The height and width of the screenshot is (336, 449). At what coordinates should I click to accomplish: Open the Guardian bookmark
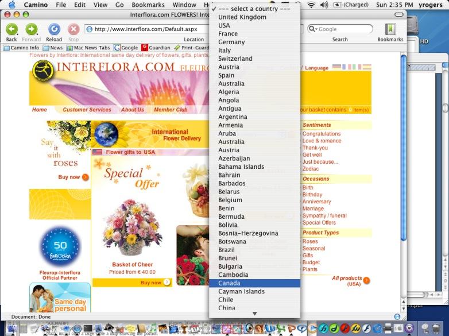(x=156, y=48)
